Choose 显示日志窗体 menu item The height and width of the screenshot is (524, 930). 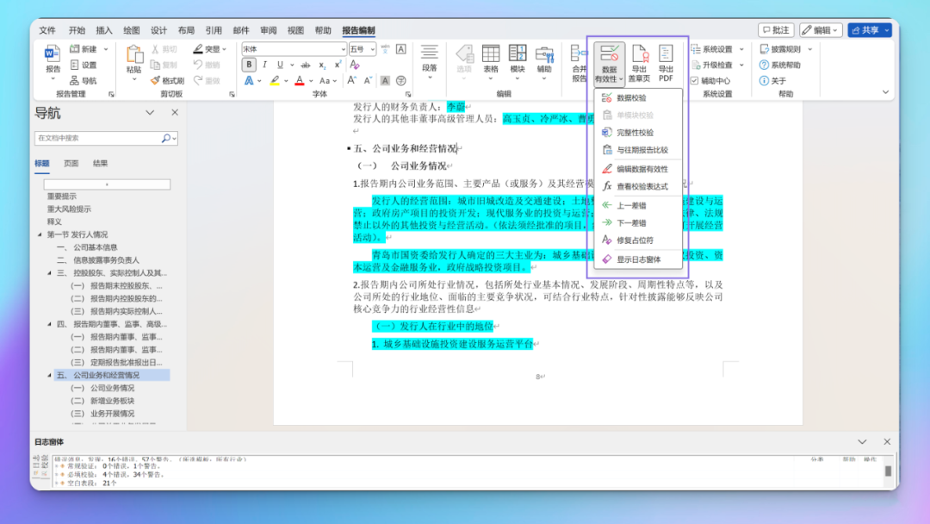coord(638,259)
